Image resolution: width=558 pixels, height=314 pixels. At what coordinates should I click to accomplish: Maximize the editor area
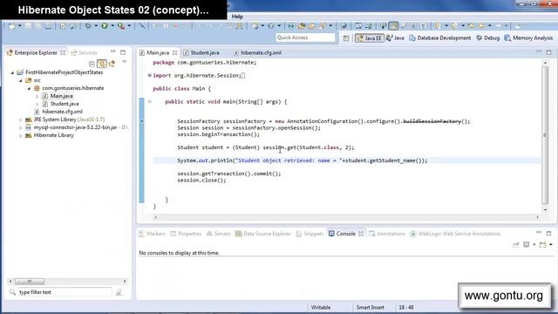click(x=548, y=52)
